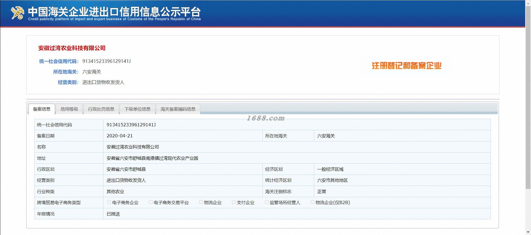Image resolution: width=531 pixels, height=235 pixels.
Task: Click 六安海关 in the header summary
Action: (92, 72)
